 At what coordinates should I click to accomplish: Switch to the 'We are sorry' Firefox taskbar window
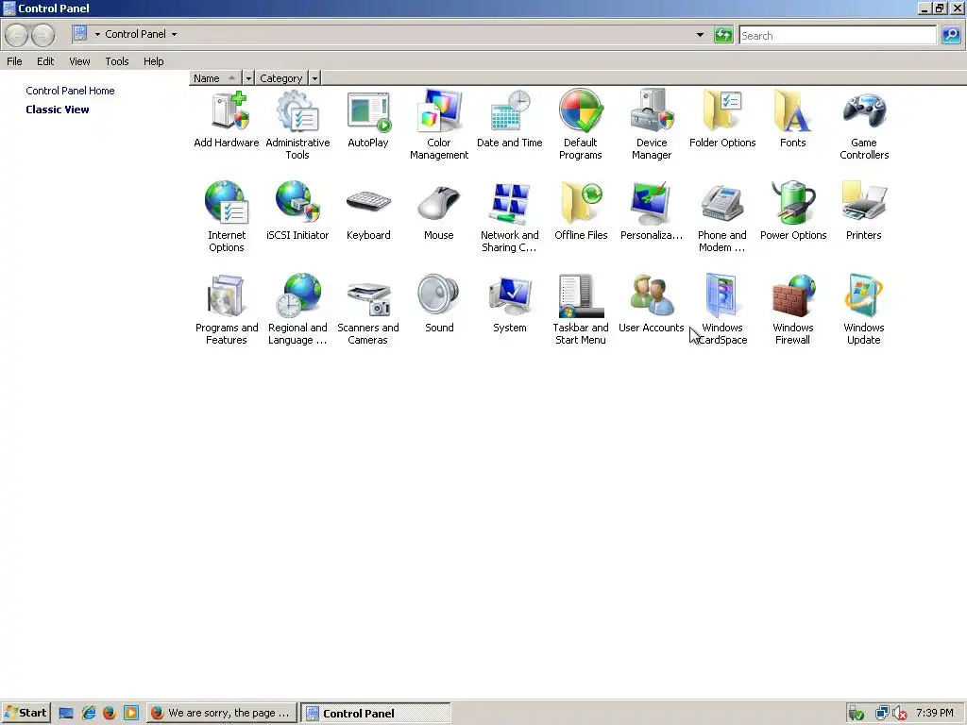[x=221, y=714]
